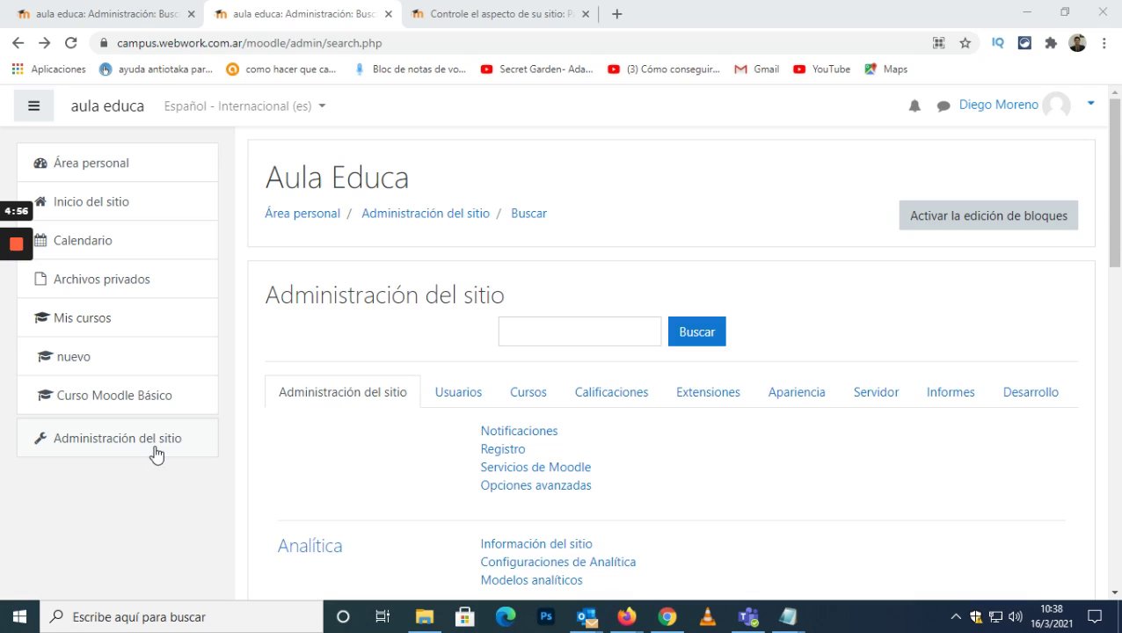This screenshot has height=633, width=1122.
Task: Switch to the Informes tab
Action: (951, 392)
